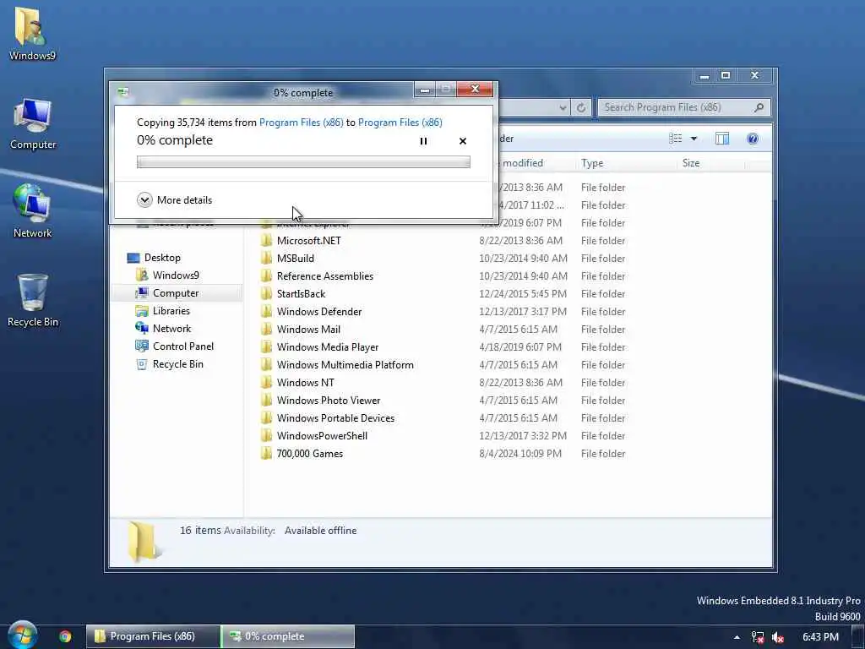This screenshot has height=649, width=865.
Task: Minimize the Explorer window
Action: [704, 75]
